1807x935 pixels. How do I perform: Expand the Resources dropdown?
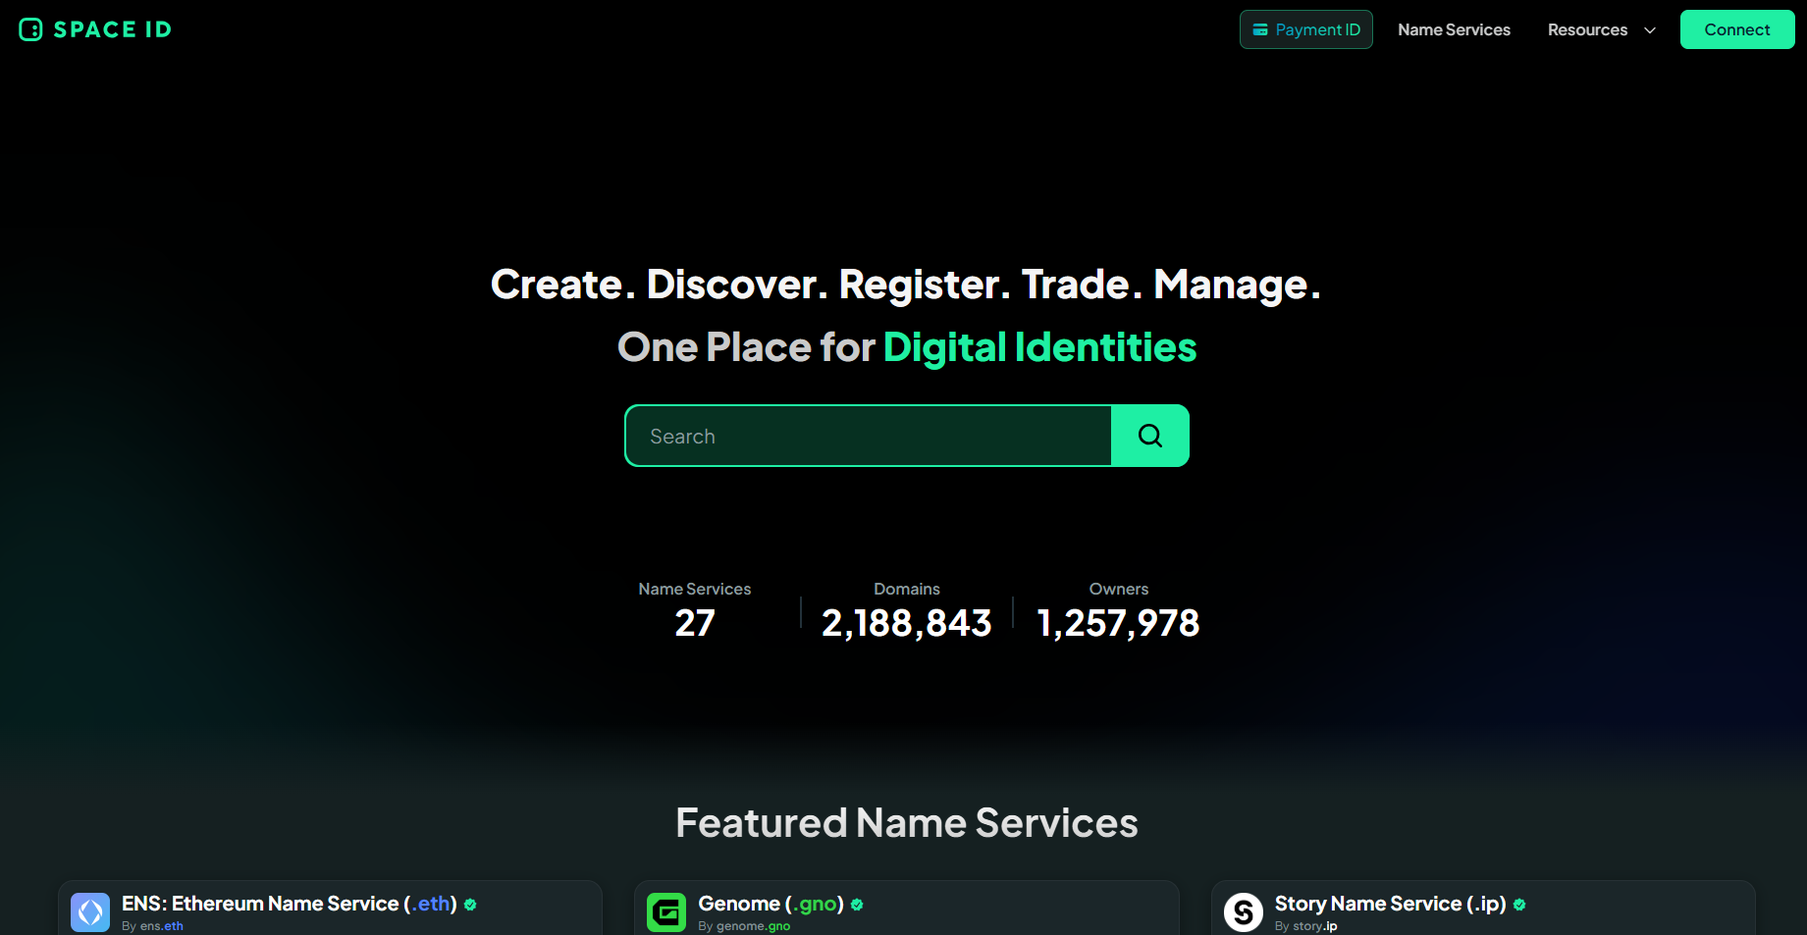pyautogui.click(x=1600, y=29)
